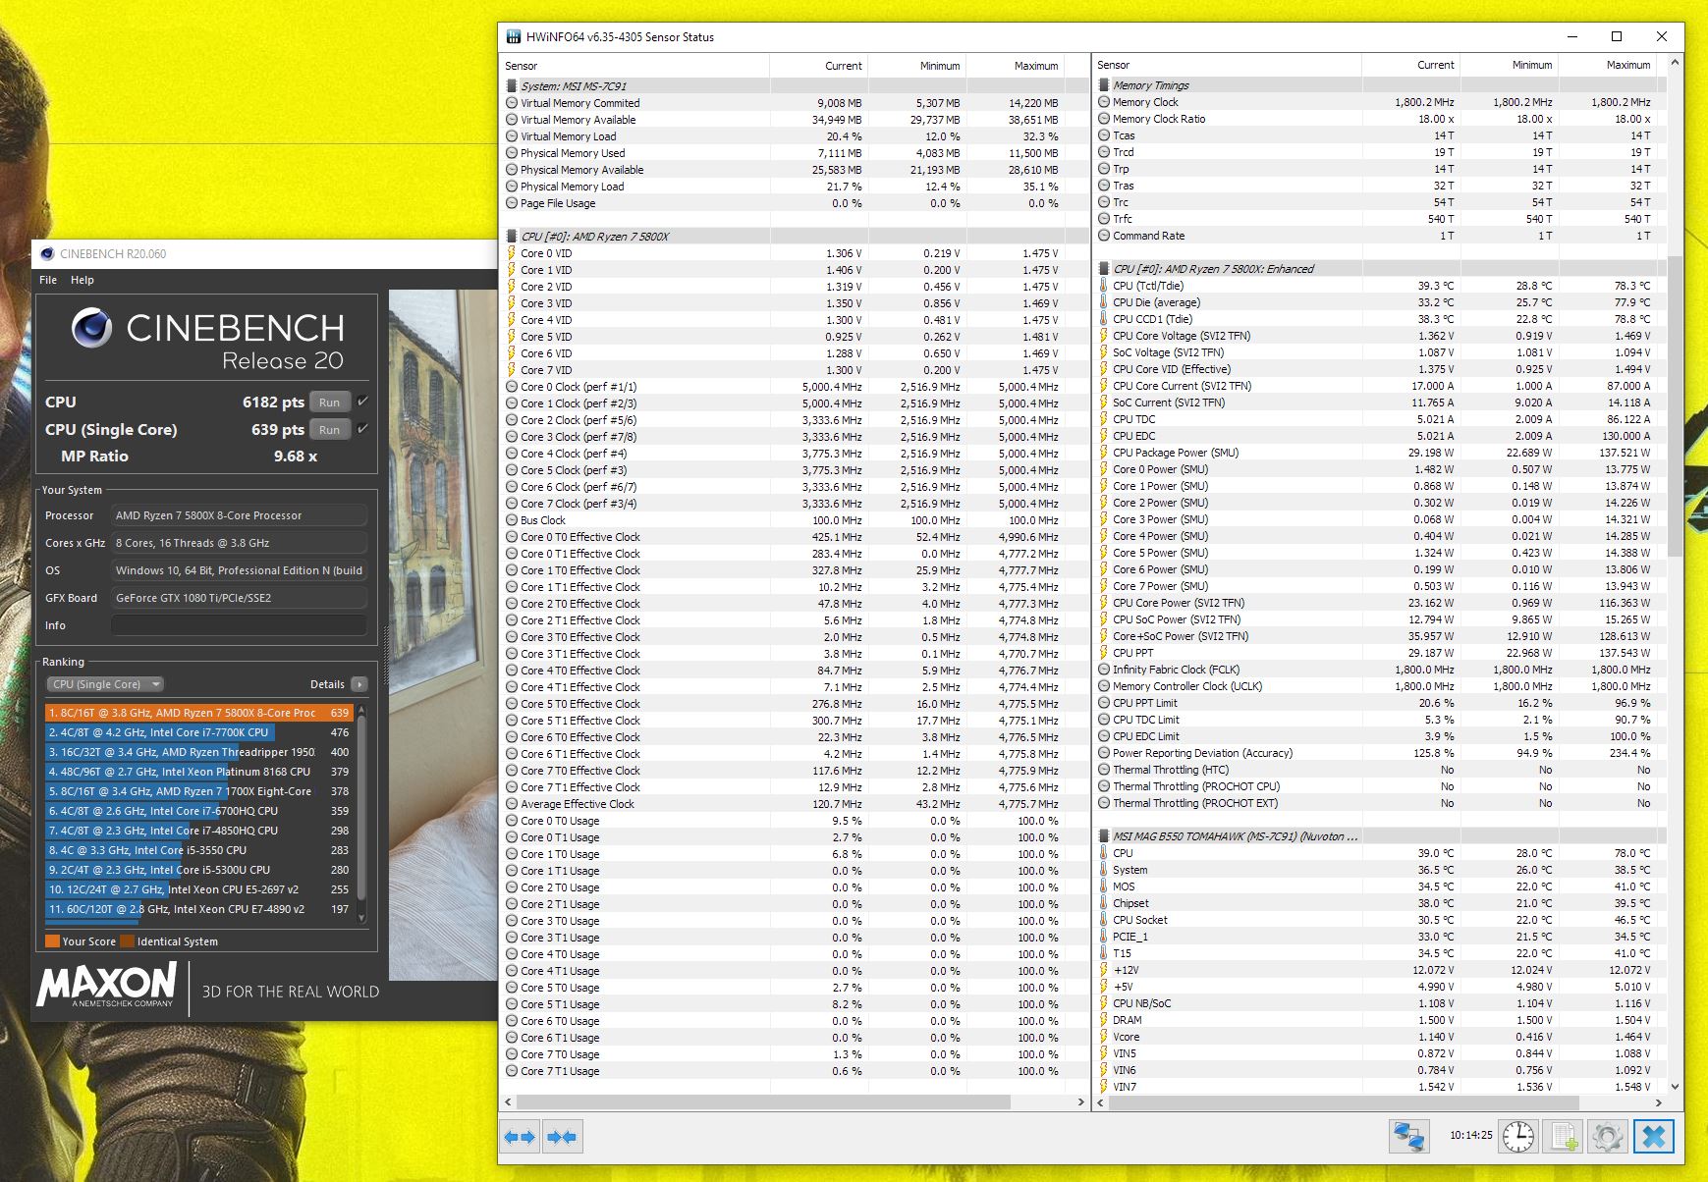Screen dimensions: 1708x1182
Task: Click the Identical System color swatch
Action: (x=127, y=941)
